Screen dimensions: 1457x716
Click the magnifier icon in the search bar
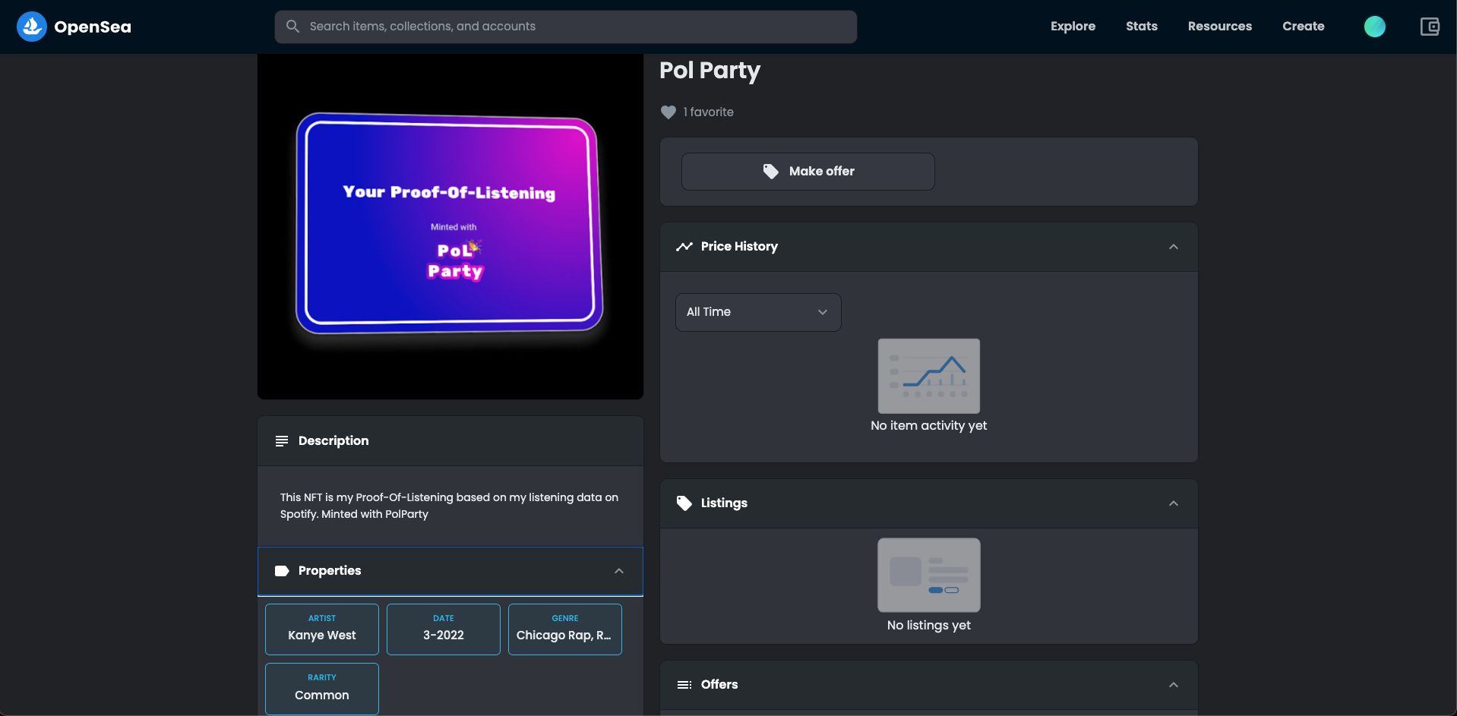tap(292, 27)
